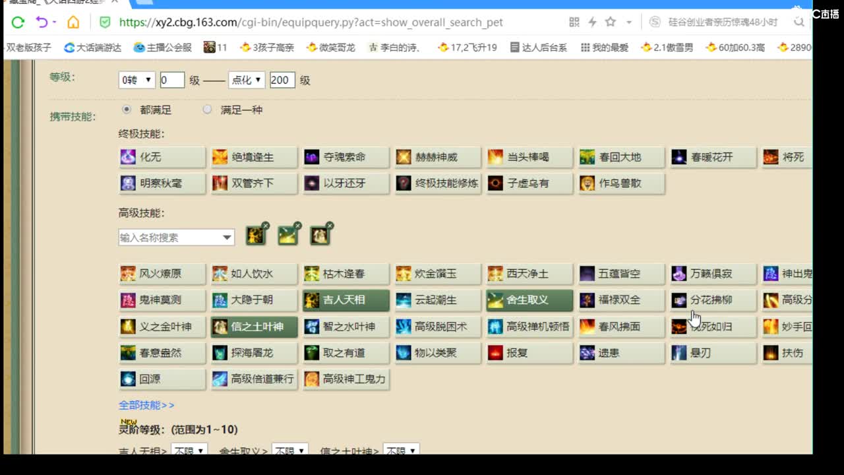Open the 0转 level dropdown

pyautogui.click(x=136, y=80)
